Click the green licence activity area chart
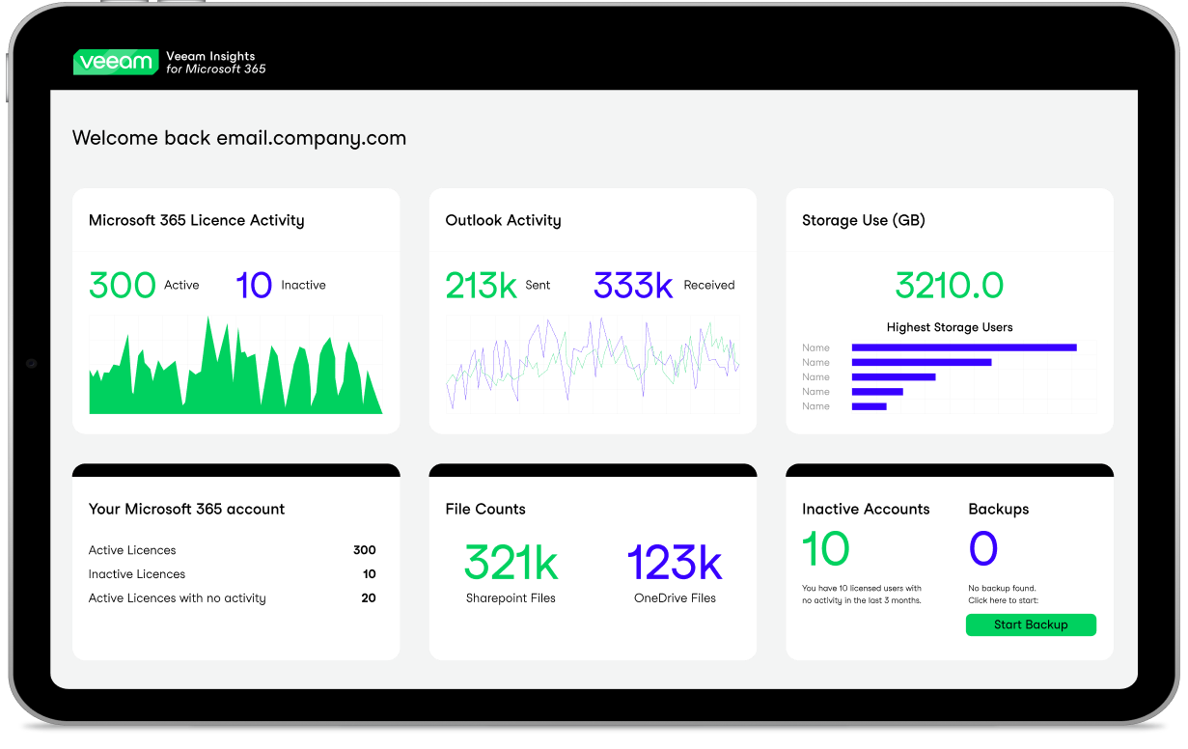This screenshot has width=1188, height=749. (x=235, y=365)
